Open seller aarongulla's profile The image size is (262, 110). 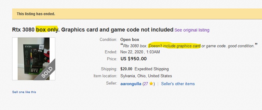131,84
